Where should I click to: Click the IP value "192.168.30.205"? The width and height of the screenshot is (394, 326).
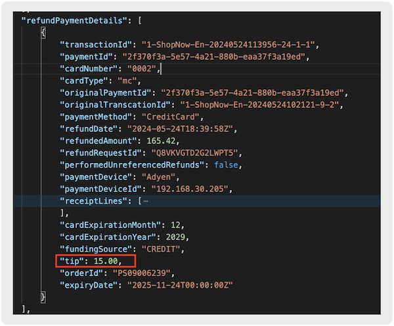coord(190,189)
